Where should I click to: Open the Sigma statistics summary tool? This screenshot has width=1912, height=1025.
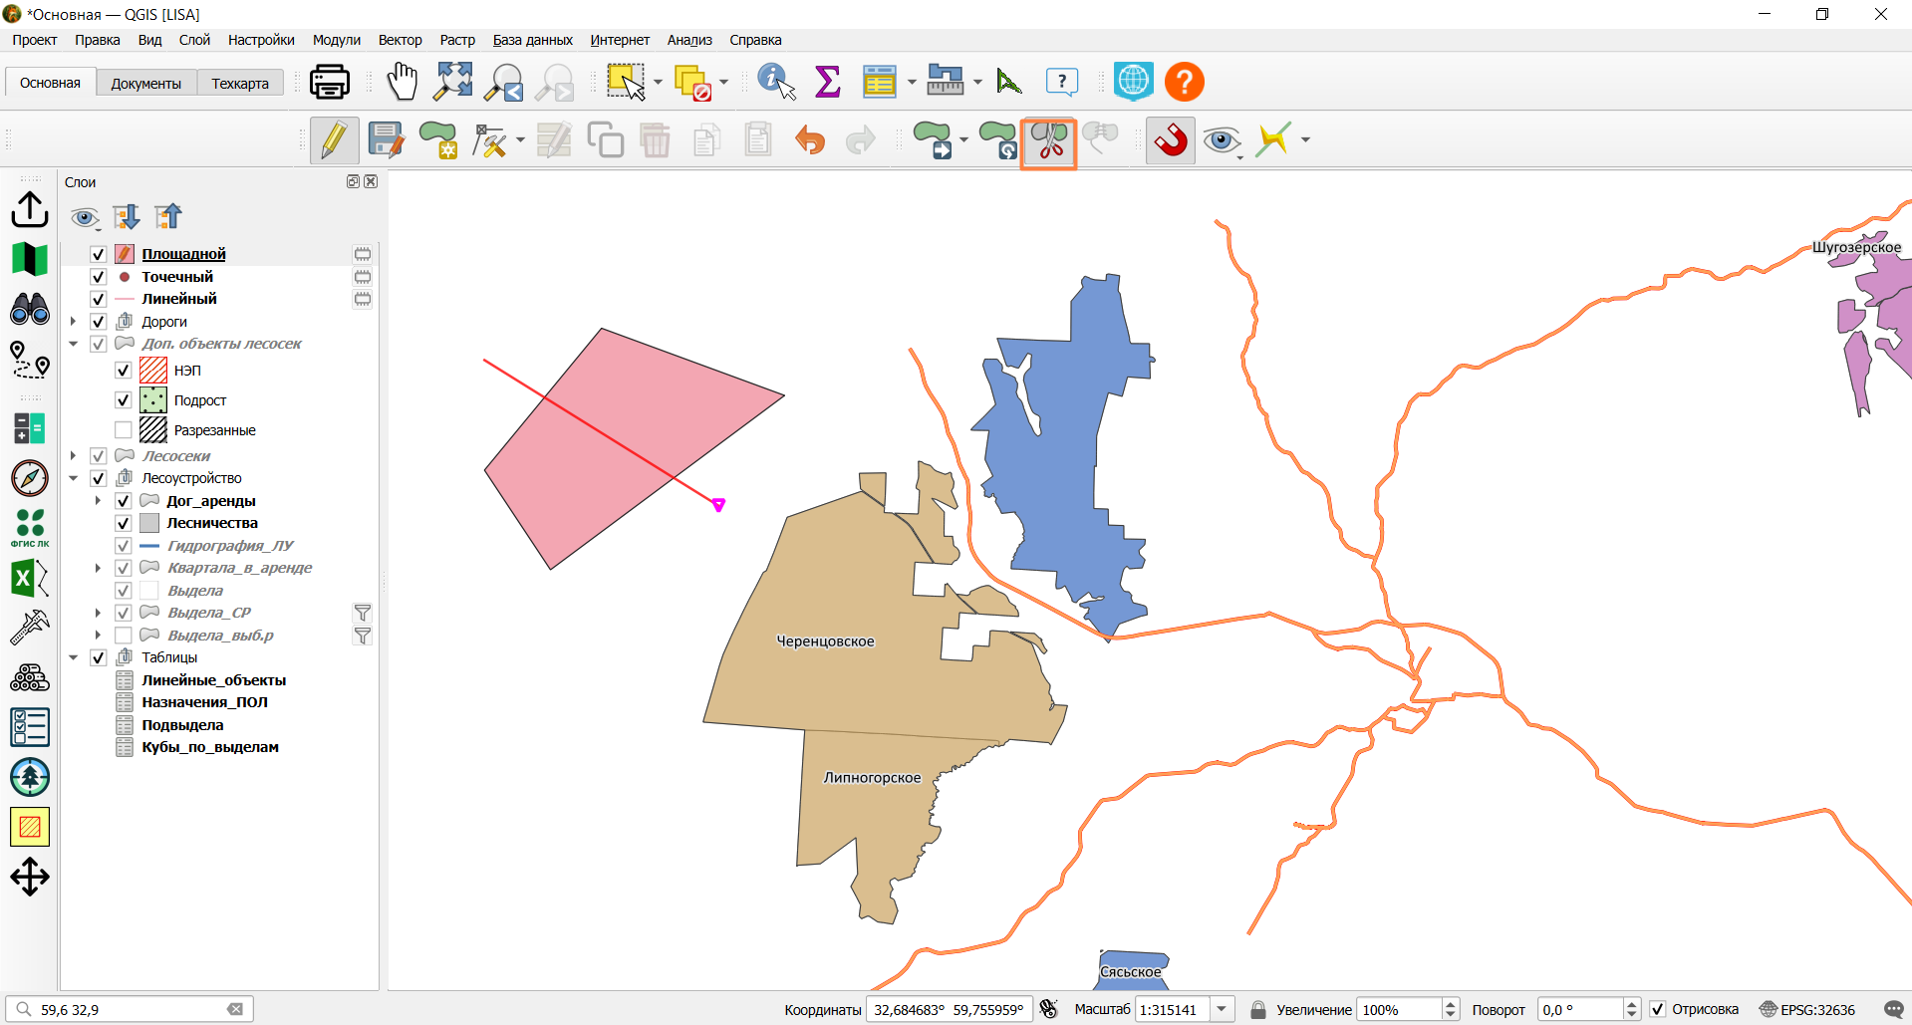pyautogui.click(x=827, y=82)
